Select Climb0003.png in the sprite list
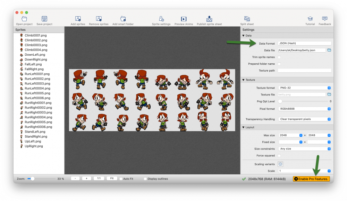 pyautogui.click(x=36, y=45)
